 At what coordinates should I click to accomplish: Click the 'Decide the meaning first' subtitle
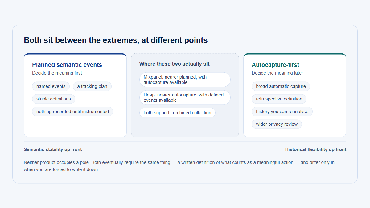tap(57, 73)
